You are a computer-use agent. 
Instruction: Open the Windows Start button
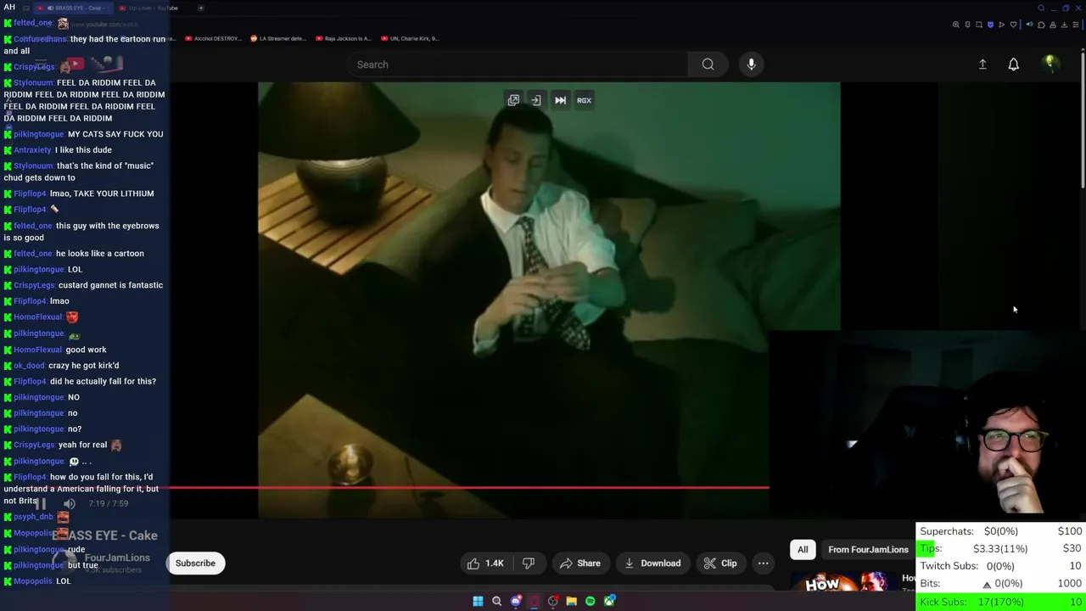[478, 601]
